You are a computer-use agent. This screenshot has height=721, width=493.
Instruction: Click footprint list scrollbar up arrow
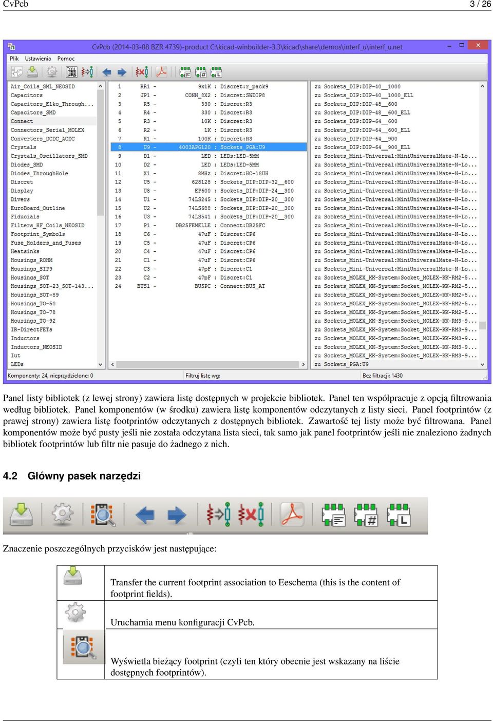click(482, 86)
